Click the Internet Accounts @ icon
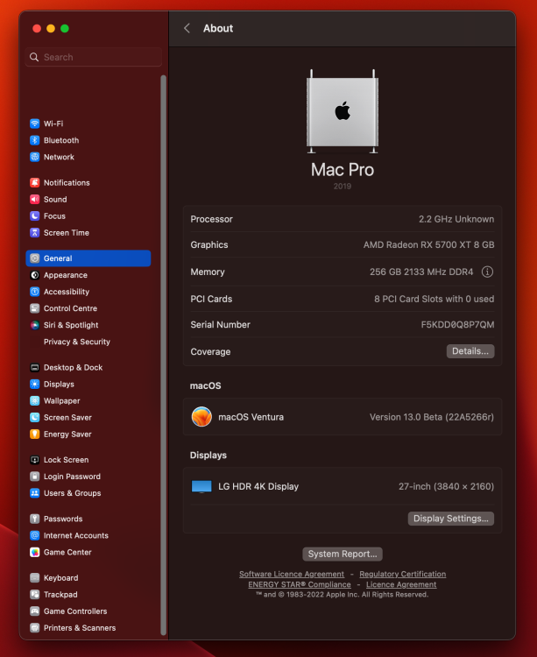 pos(35,535)
